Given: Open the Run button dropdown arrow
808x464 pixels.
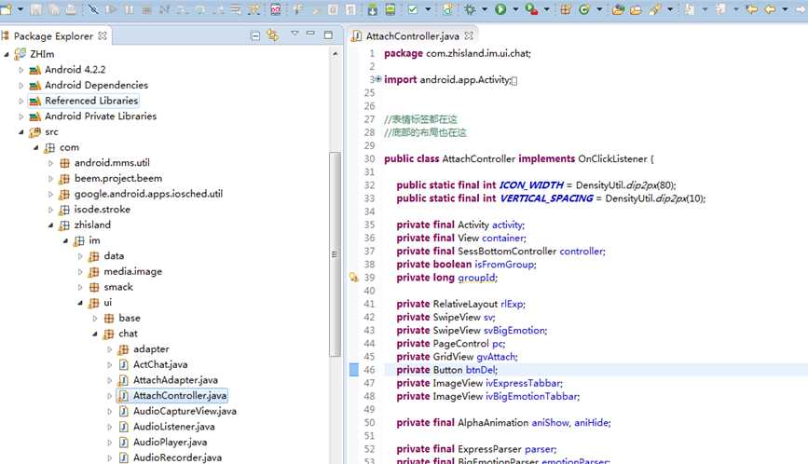Looking at the screenshot, I should point(514,9).
